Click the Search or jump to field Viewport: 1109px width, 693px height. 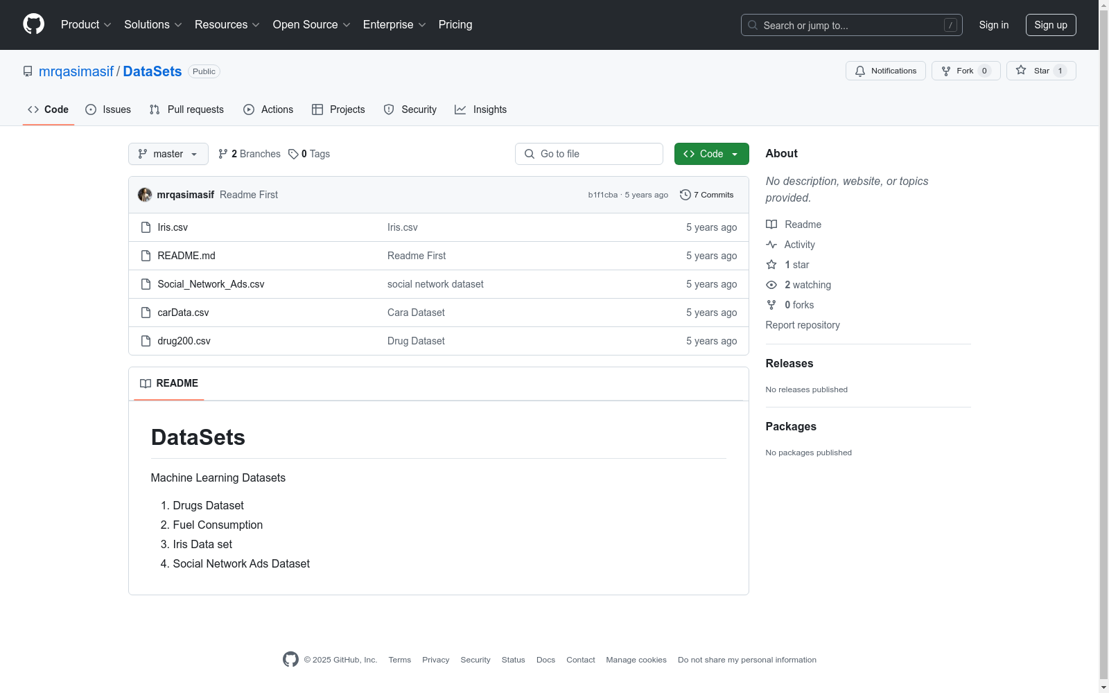click(x=852, y=25)
